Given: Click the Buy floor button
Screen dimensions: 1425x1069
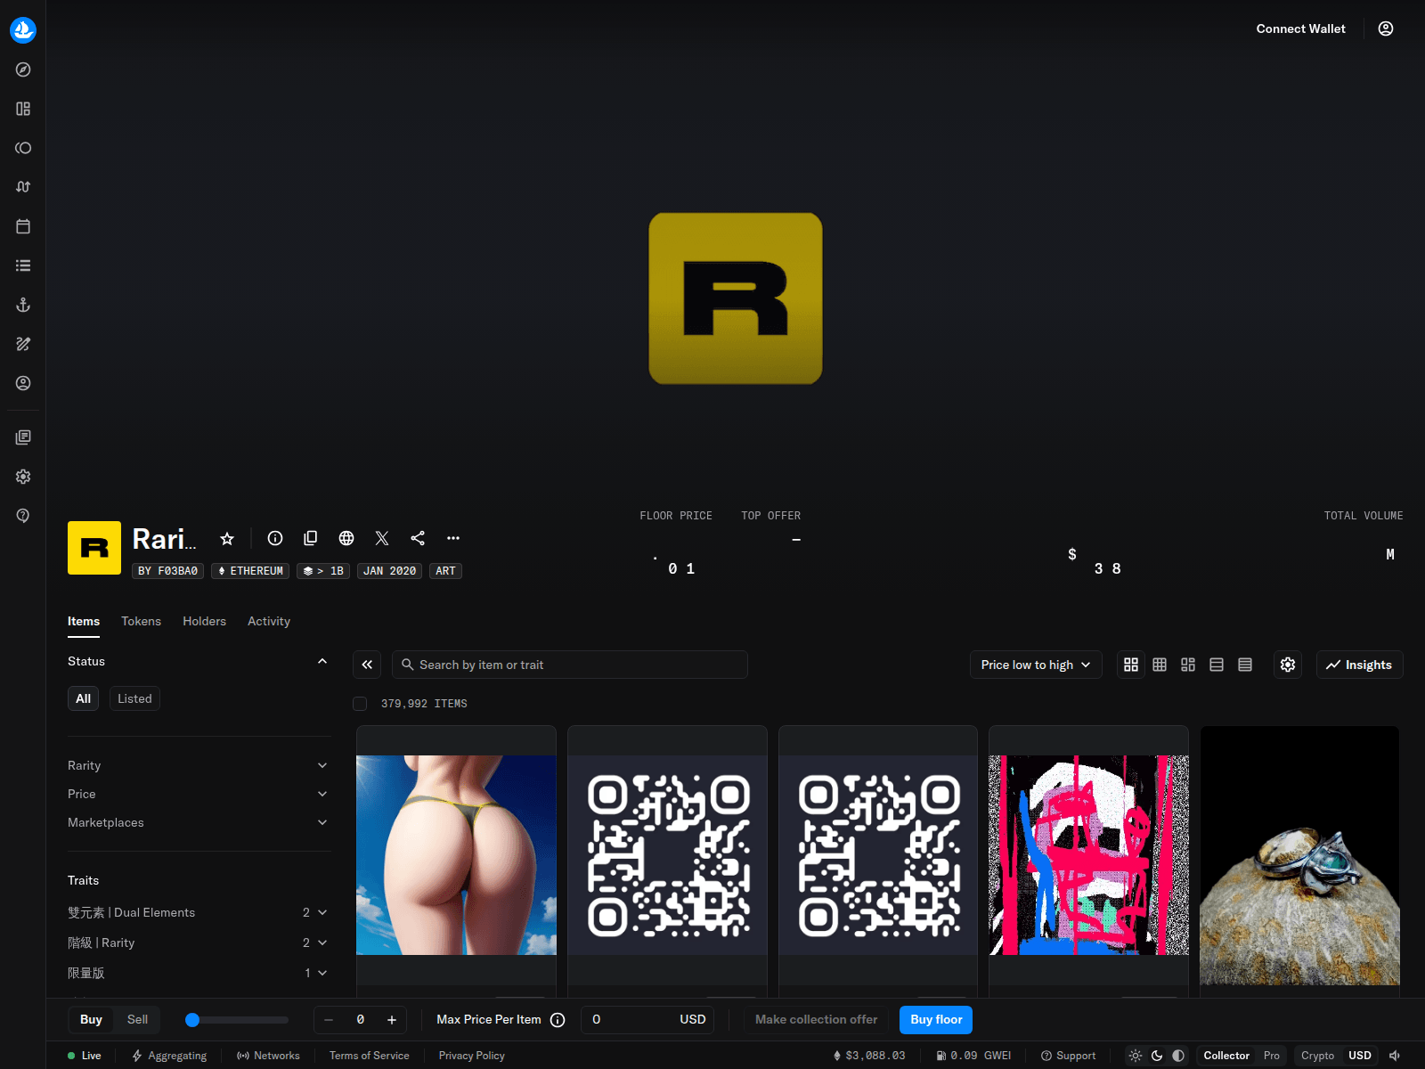Looking at the screenshot, I should point(936,1020).
